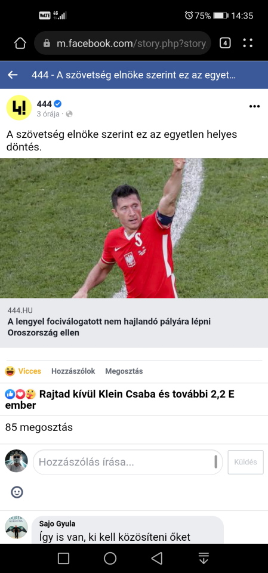The image size is (268, 573).
Task: Open the browser four-dot menu
Action: [248, 43]
